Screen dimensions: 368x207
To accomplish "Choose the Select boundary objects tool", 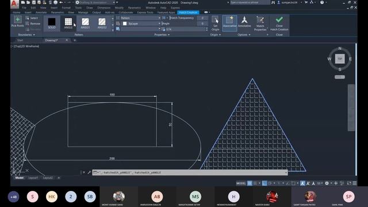I will click(x=32, y=18).
